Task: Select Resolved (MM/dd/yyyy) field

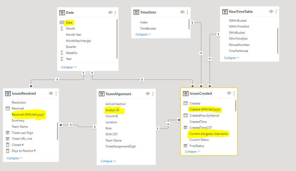Action: tap(28, 114)
